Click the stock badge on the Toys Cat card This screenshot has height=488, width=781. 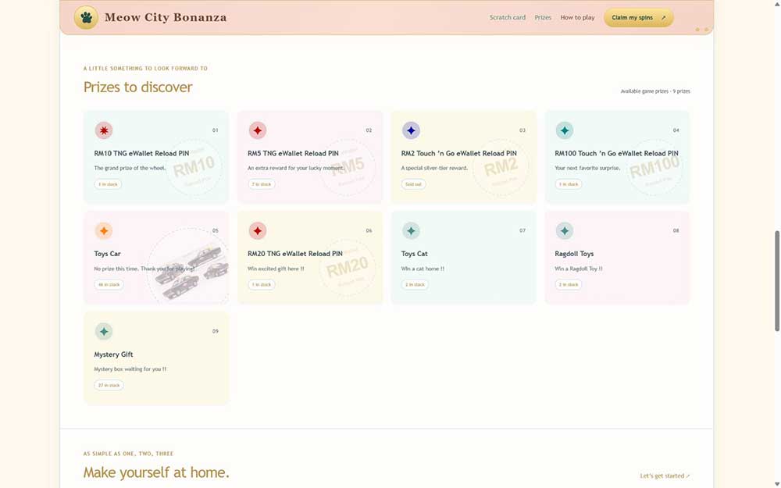click(x=415, y=285)
